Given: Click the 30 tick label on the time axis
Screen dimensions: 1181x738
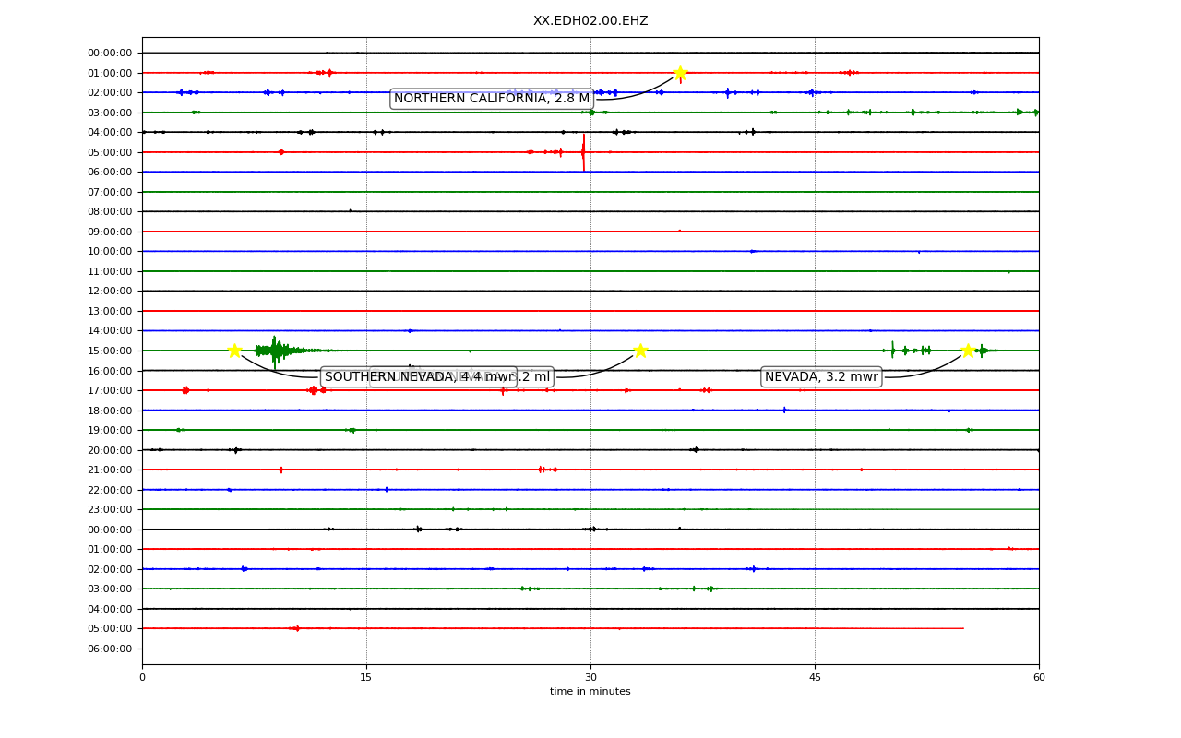Looking at the screenshot, I should [x=590, y=678].
